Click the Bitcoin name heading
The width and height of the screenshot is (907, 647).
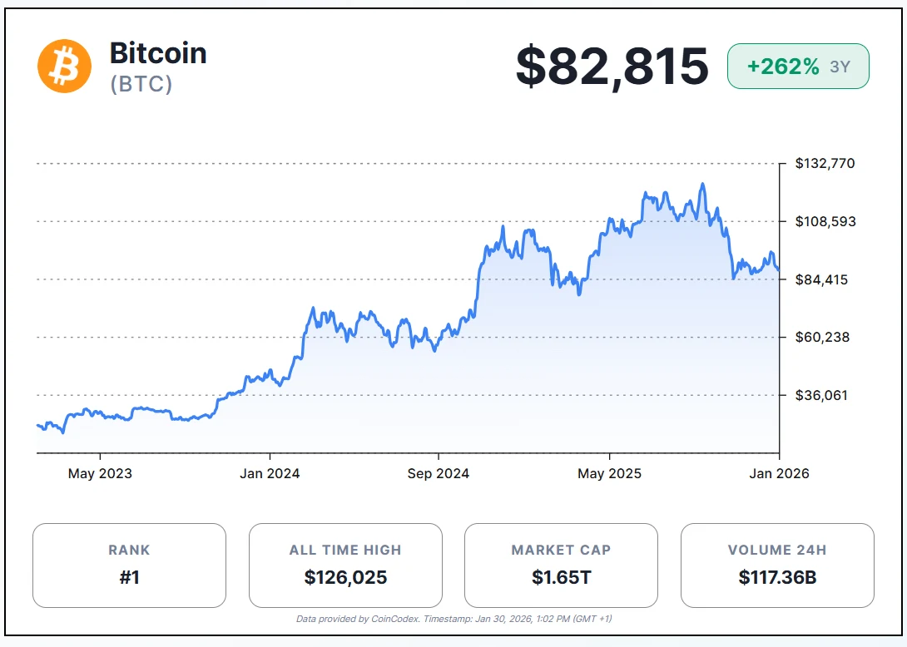tap(158, 53)
